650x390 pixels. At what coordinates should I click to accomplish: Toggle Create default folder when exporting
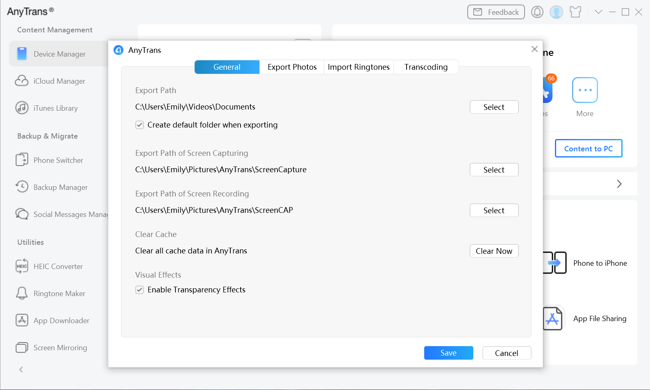pos(140,125)
